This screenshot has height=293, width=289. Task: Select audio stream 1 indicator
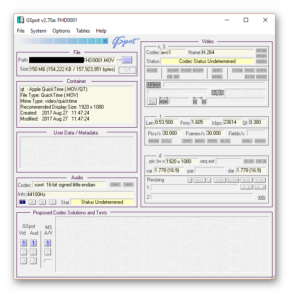(x=22, y=202)
